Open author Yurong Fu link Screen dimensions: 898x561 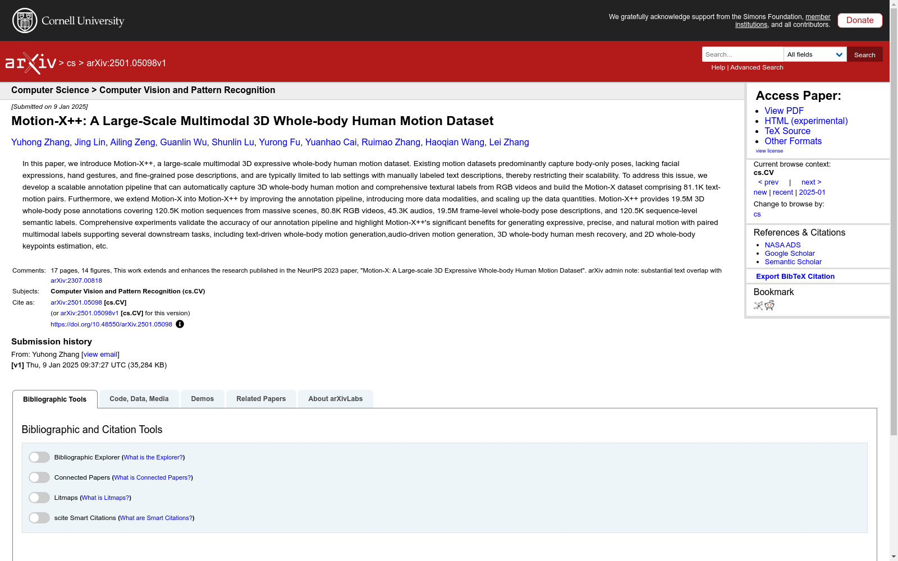coord(280,142)
